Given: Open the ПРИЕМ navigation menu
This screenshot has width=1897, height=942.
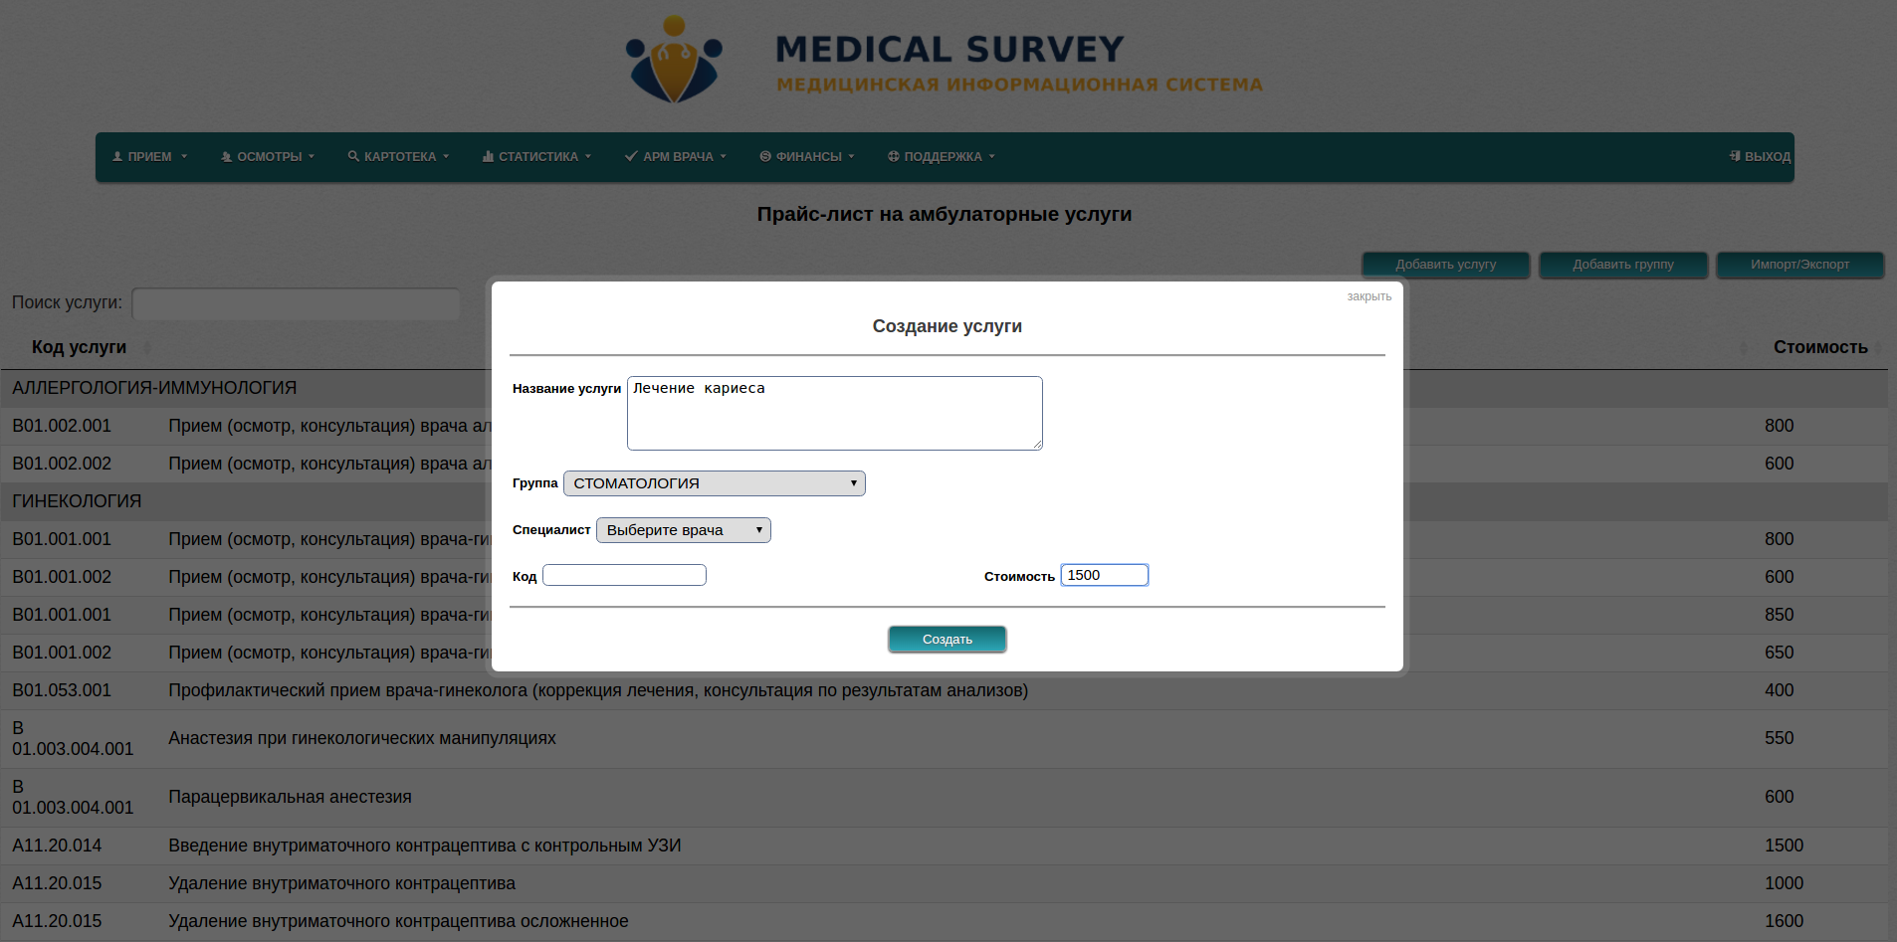Looking at the screenshot, I should (149, 157).
